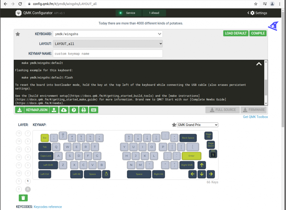
Task: Select layer 3
Action: 28,165
